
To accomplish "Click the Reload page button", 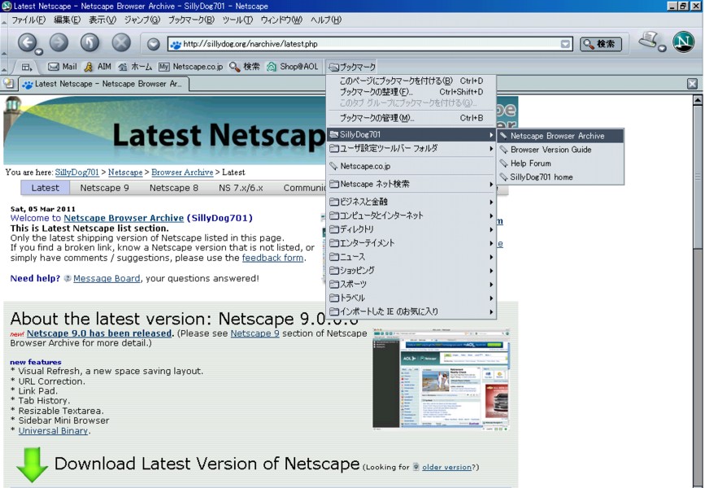I will (90, 43).
